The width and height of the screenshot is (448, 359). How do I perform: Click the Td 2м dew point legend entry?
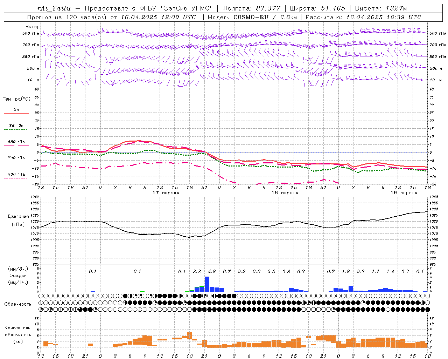coord(16,126)
